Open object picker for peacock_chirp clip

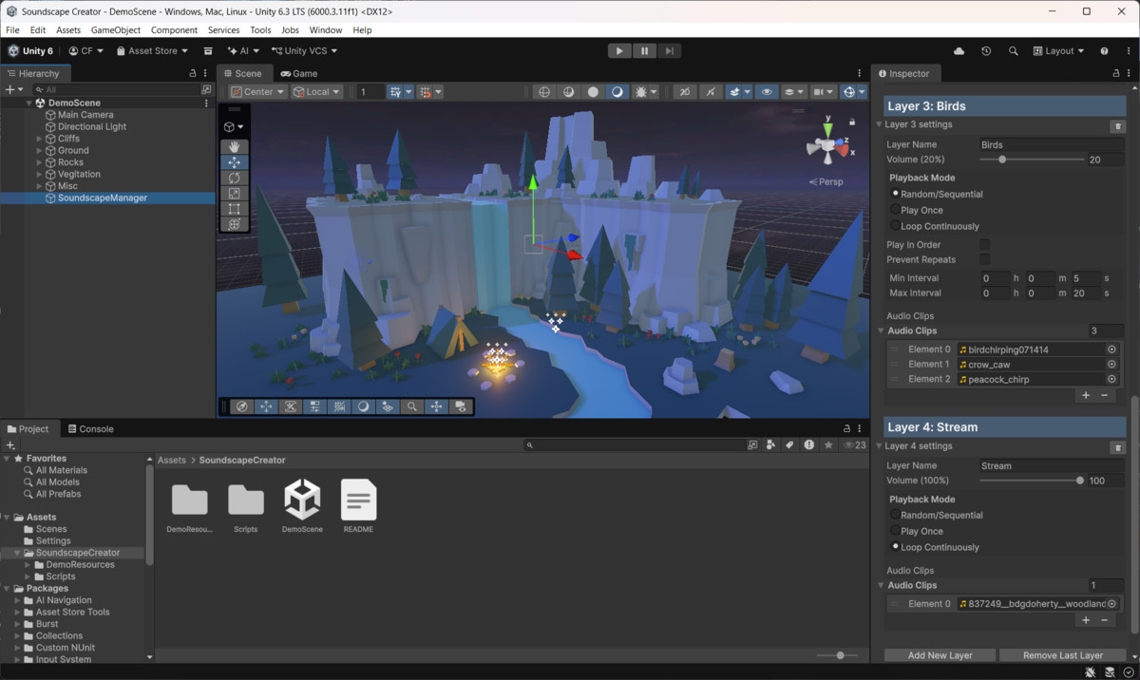(x=1111, y=379)
